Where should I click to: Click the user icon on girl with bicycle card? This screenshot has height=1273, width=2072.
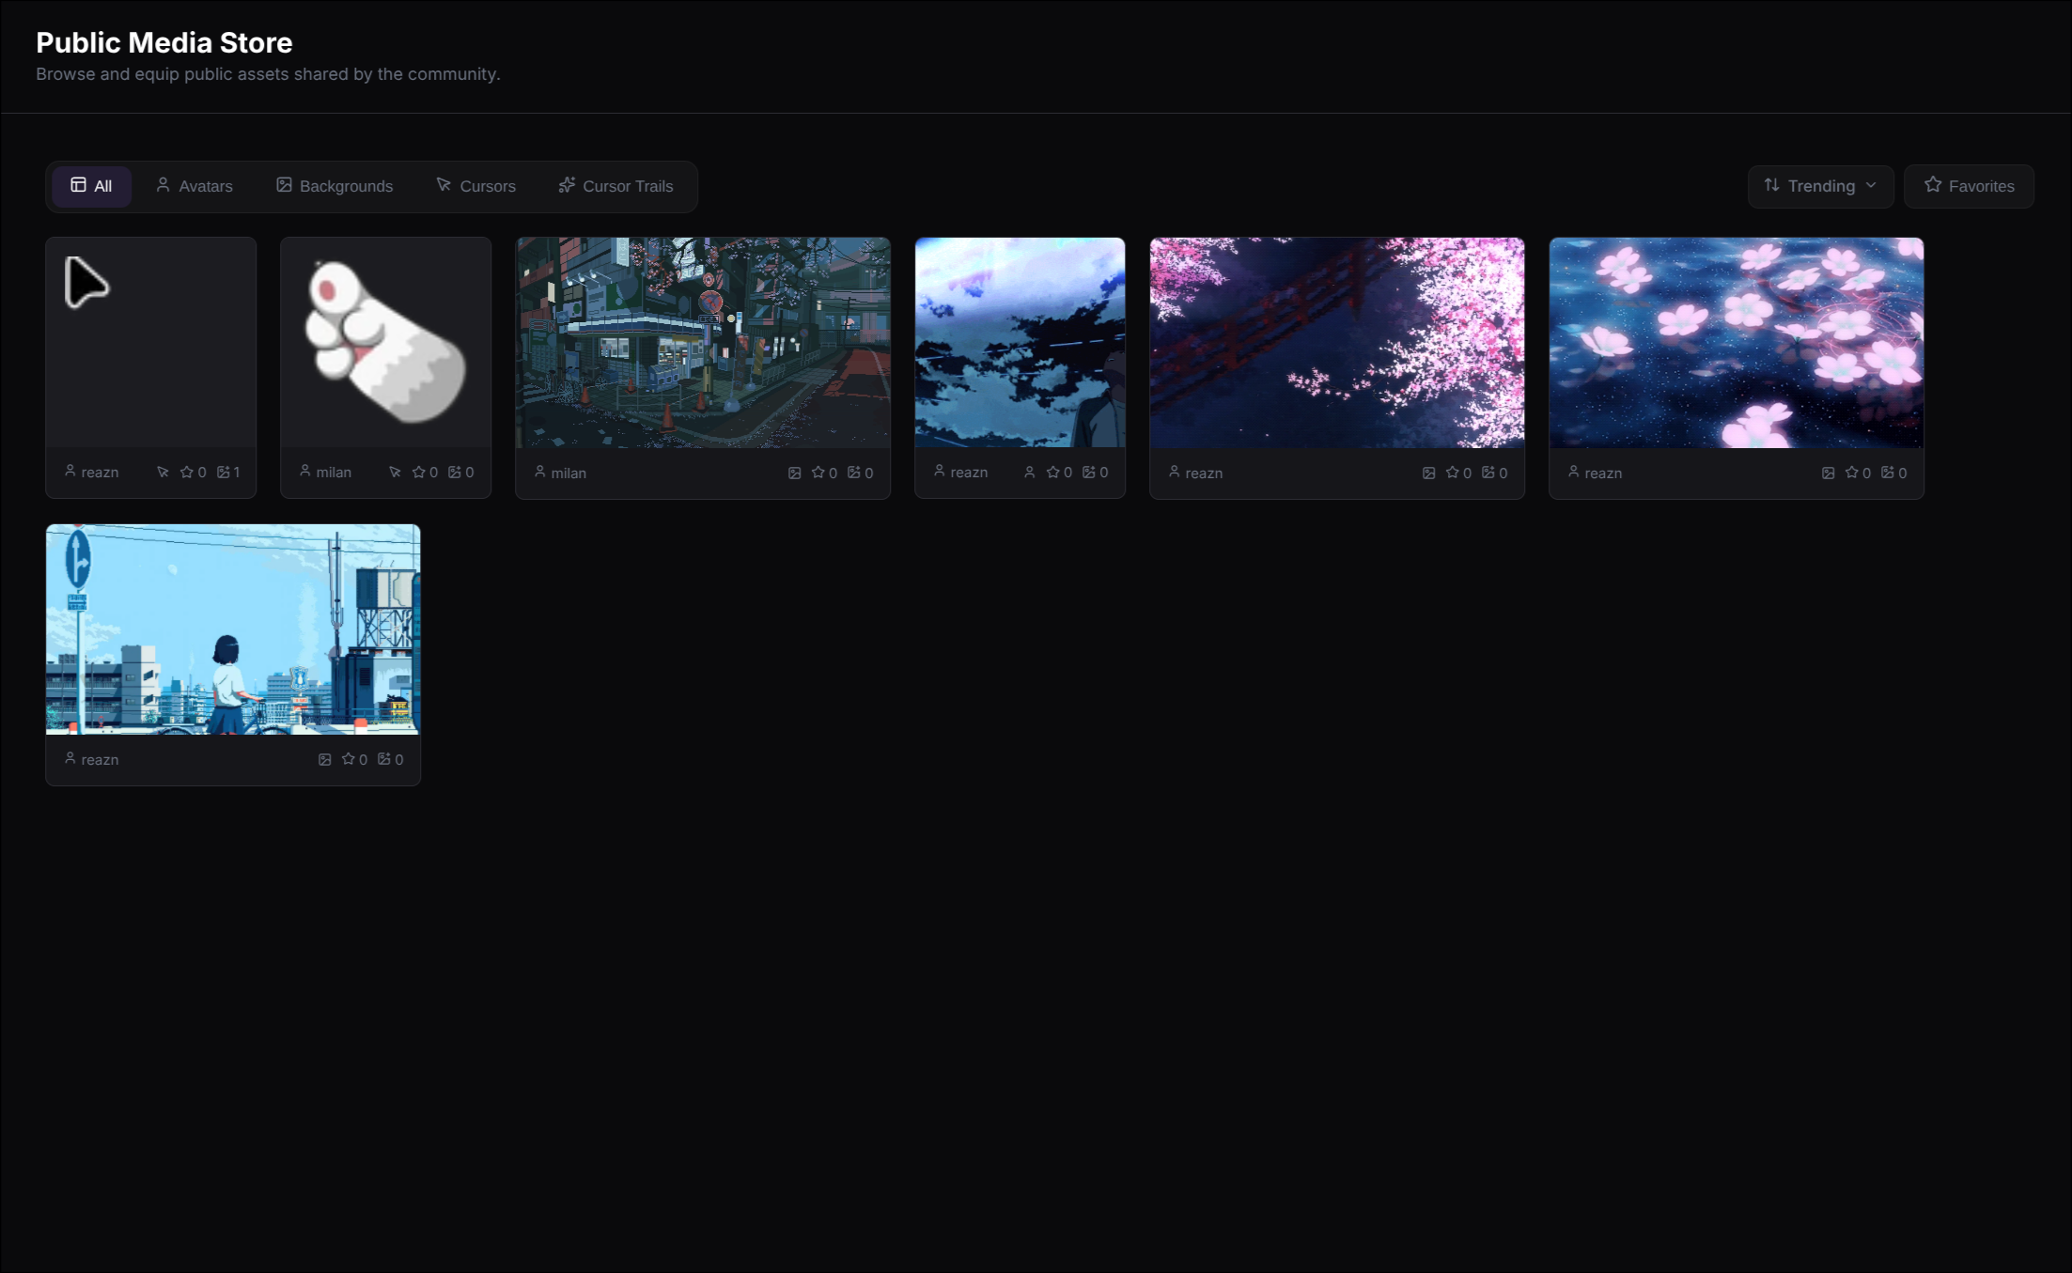[x=70, y=758]
